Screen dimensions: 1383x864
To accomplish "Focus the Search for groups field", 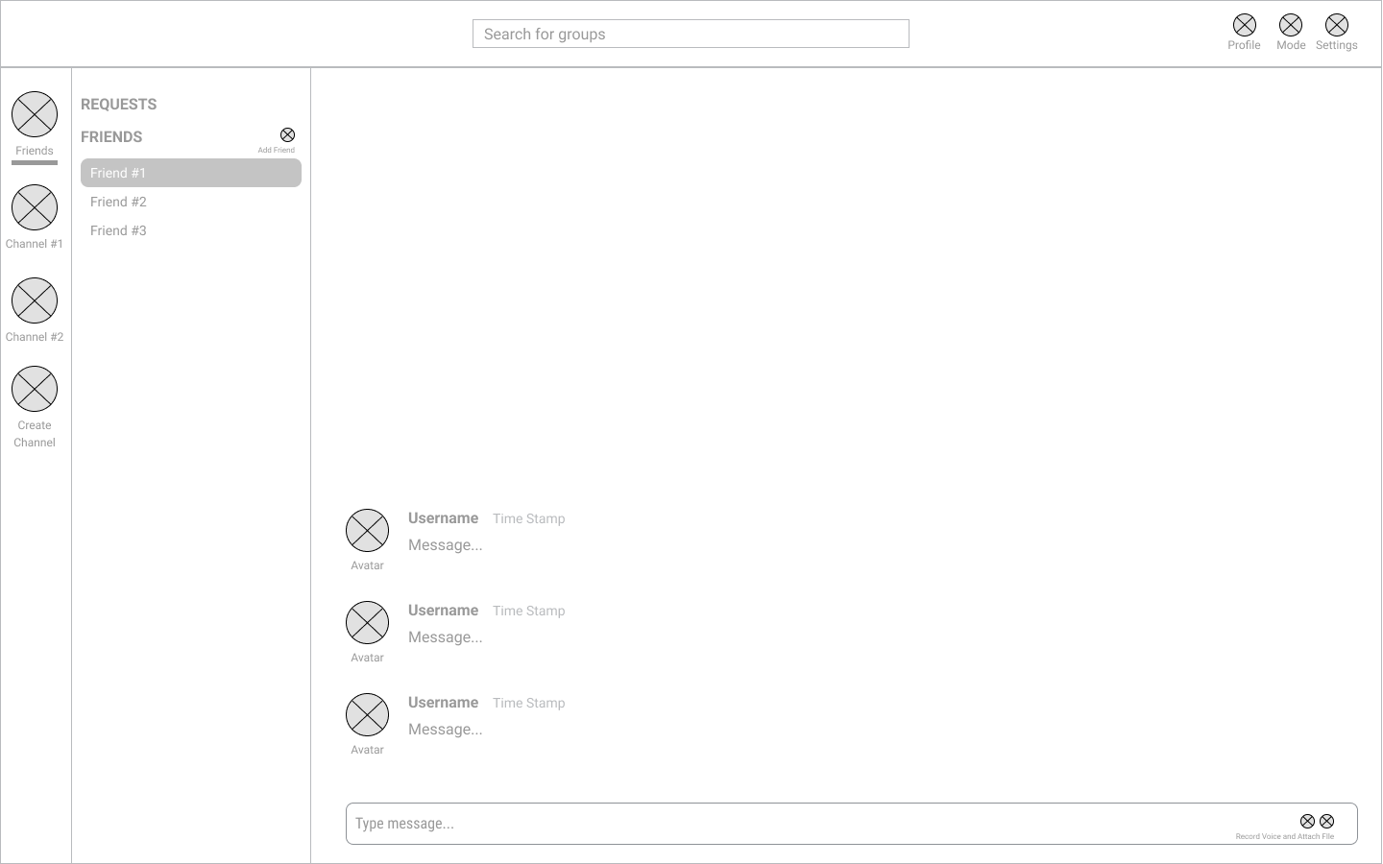I will pos(690,34).
